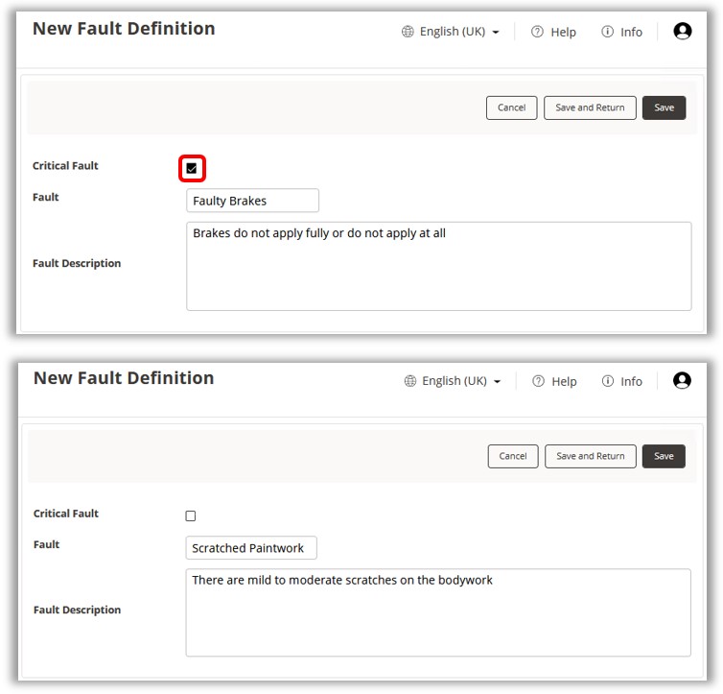The image size is (723, 694).
Task: Click the globe icon in the bottom form
Action: tap(411, 381)
